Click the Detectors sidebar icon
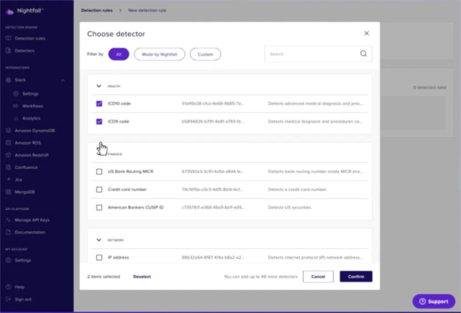 coord(8,51)
